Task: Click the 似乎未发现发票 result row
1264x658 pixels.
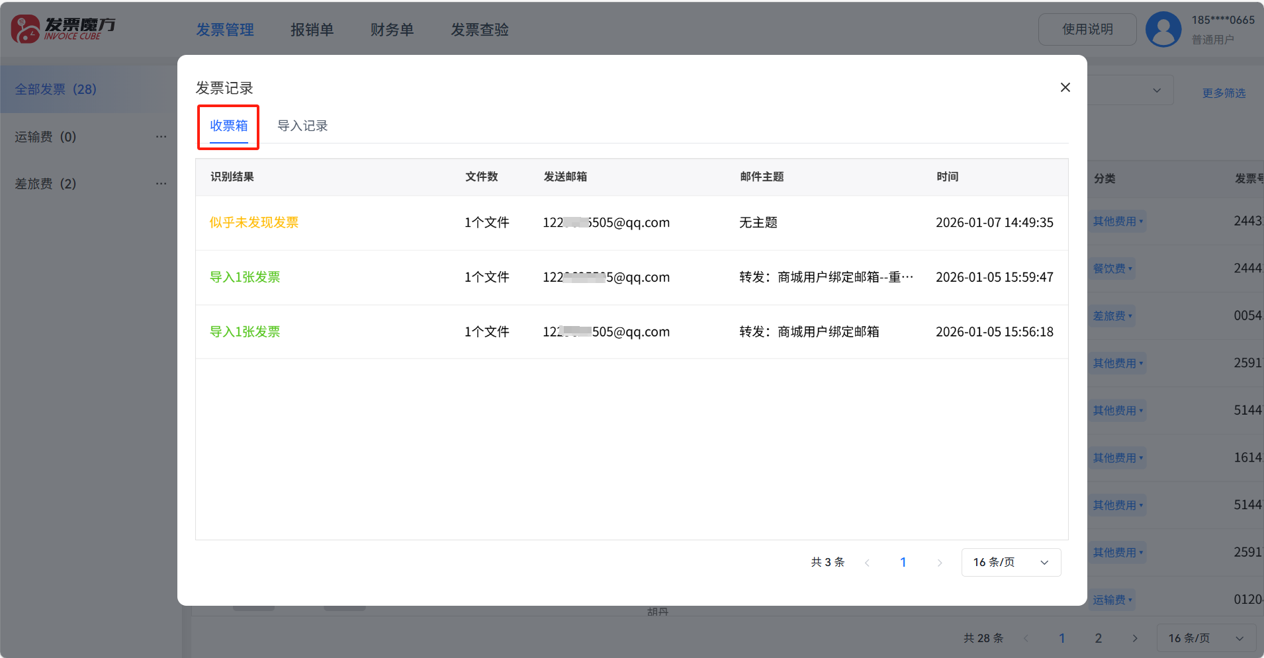Action: pyautogui.click(x=254, y=223)
